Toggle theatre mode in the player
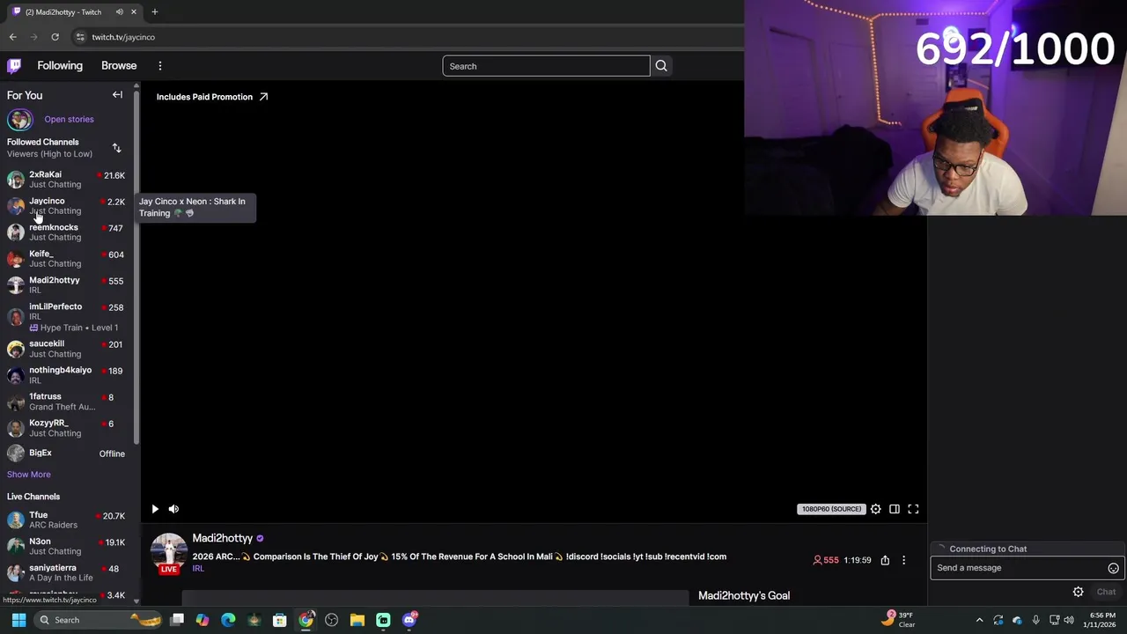This screenshot has height=634, width=1127. tap(895, 509)
